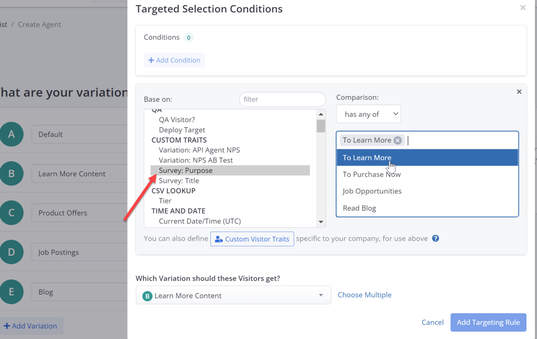Click the Add Condition button
Screen dimensions: 537x339
[x=174, y=60]
